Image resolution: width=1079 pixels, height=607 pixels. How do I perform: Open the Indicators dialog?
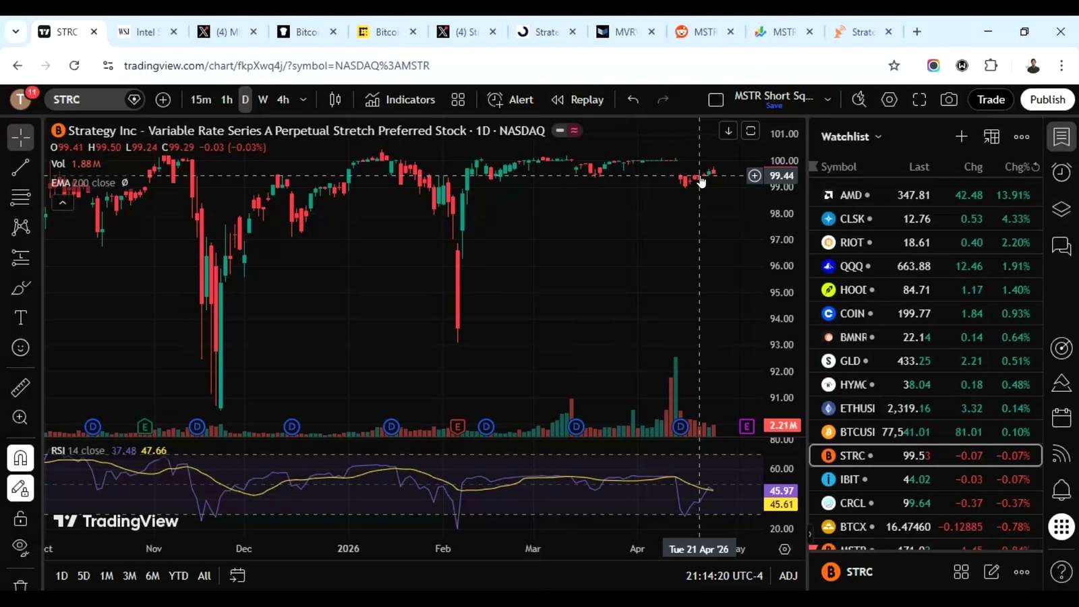coord(401,100)
